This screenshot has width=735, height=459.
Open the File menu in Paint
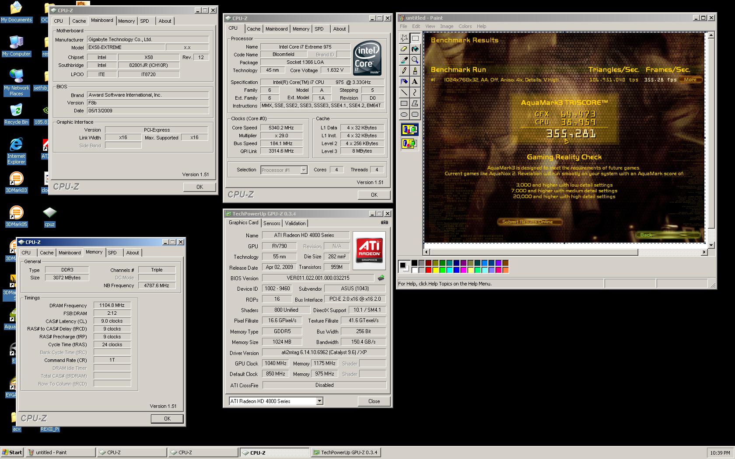pyautogui.click(x=403, y=26)
